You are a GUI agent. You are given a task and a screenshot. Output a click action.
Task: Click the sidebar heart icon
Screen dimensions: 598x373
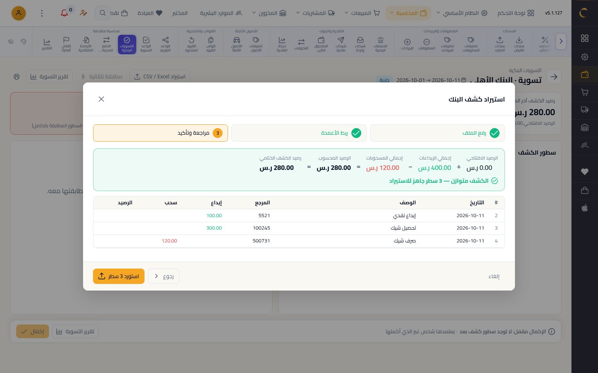pos(585,172)
